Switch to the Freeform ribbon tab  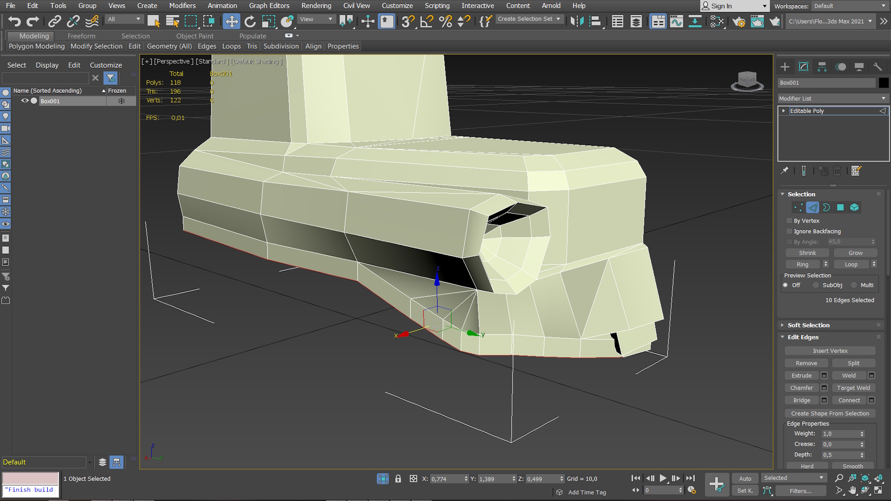[81, 36]
